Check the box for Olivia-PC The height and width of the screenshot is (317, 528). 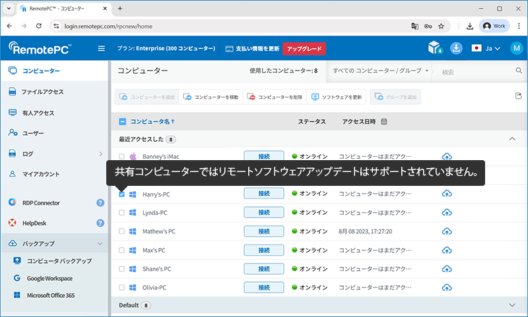pyautogui.click(x=121, y=287)
